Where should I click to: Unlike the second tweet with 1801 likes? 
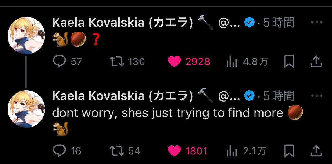coord(174,151)
